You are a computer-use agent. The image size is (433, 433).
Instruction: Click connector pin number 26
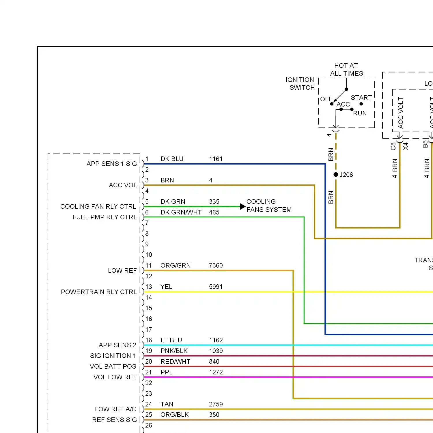(148, 425)
